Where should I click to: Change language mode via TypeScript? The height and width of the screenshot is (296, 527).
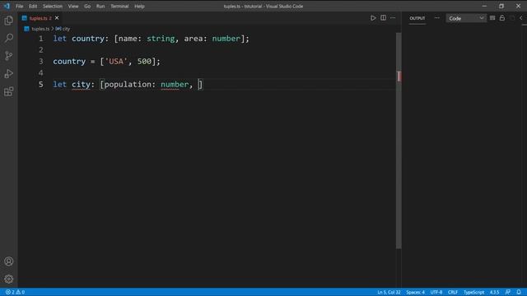pos(474,292)
